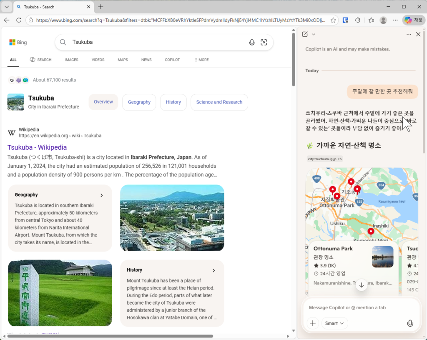Click the microphone voice search icon
427x340 pixels.
[251, 42]
